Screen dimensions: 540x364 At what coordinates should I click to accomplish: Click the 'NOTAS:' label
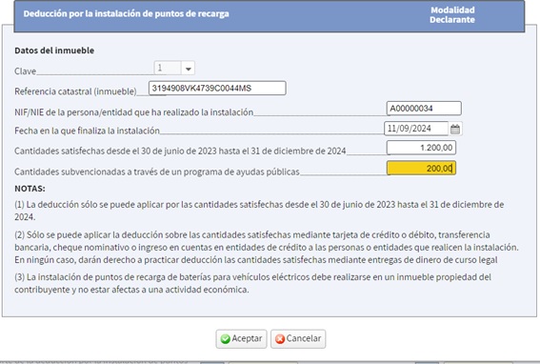(x=30, y=189)
